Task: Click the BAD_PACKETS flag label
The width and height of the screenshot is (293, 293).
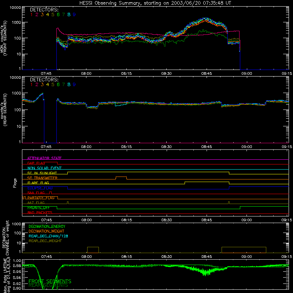Action: 40,212
